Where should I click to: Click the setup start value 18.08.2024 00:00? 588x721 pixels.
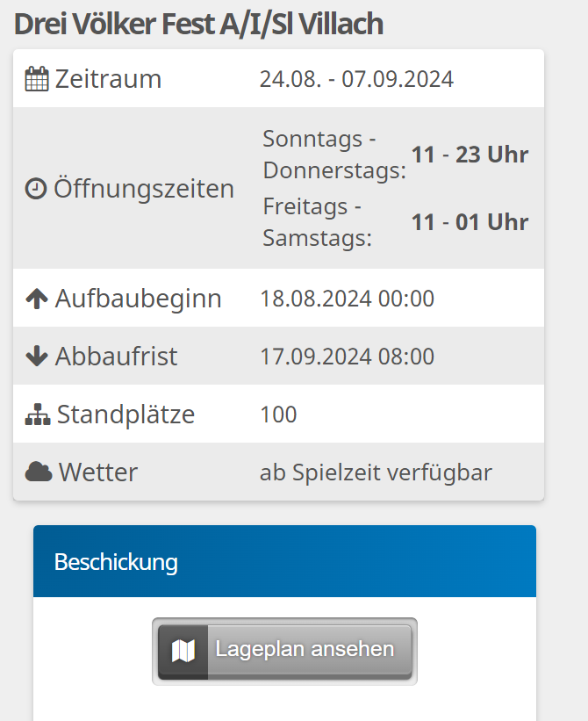tap(347, 299)
